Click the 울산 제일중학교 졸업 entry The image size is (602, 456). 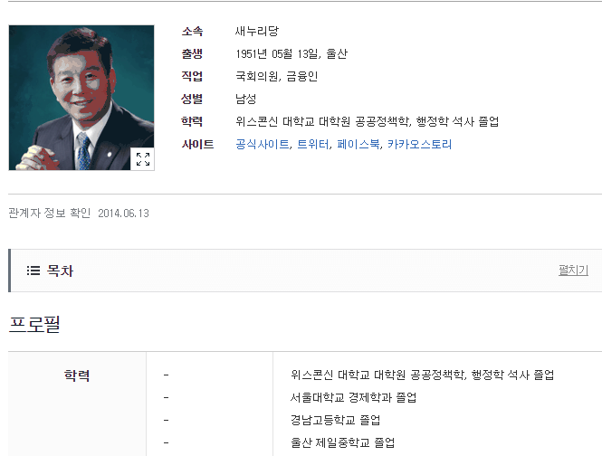pos(342,442)
